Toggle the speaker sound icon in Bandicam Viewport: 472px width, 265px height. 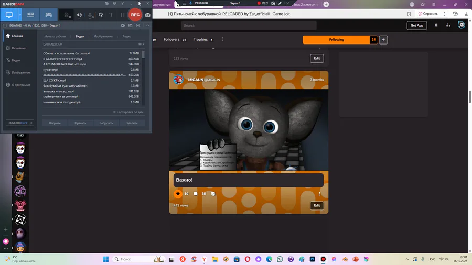[x=79, y=15]
